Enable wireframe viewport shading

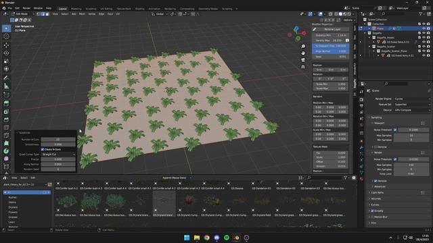pos(336,13)
